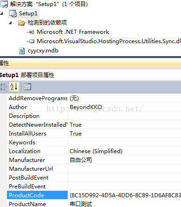
Task: Click the HostingProcess.Utilities.Sync assembly icon
Action: coord(31,41)
